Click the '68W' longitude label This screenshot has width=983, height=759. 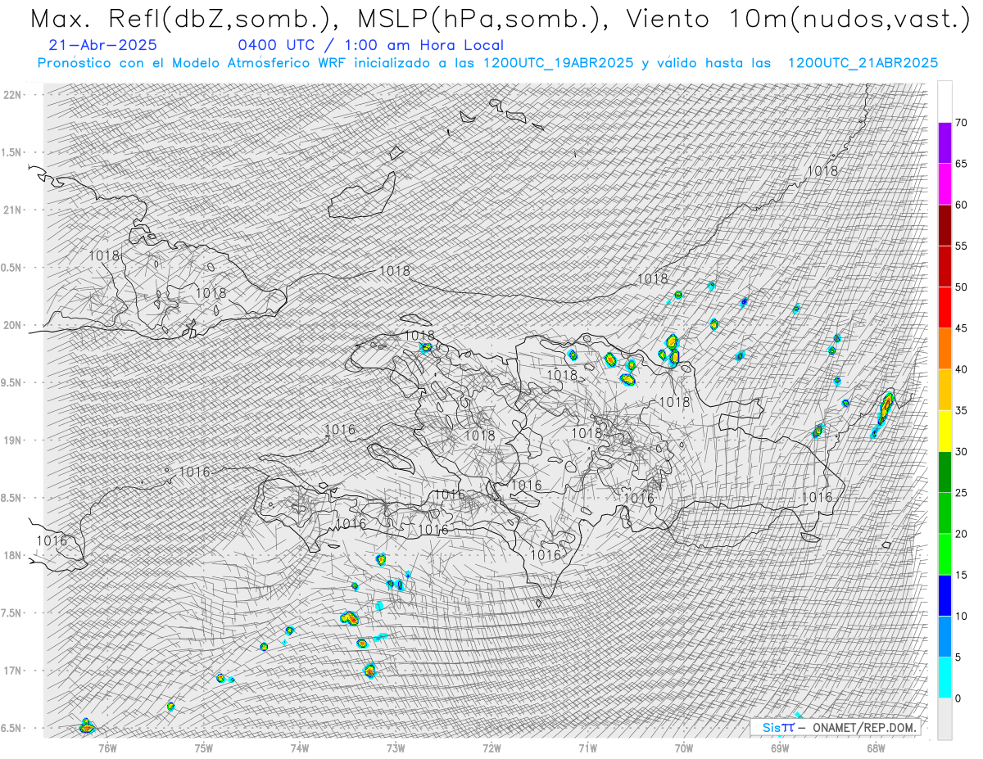[x=876, y=748]
